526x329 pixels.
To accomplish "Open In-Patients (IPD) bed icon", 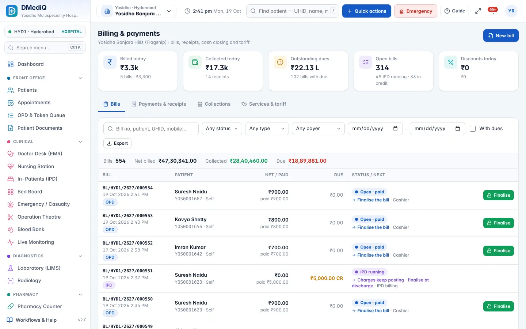I will coord(11,179).
